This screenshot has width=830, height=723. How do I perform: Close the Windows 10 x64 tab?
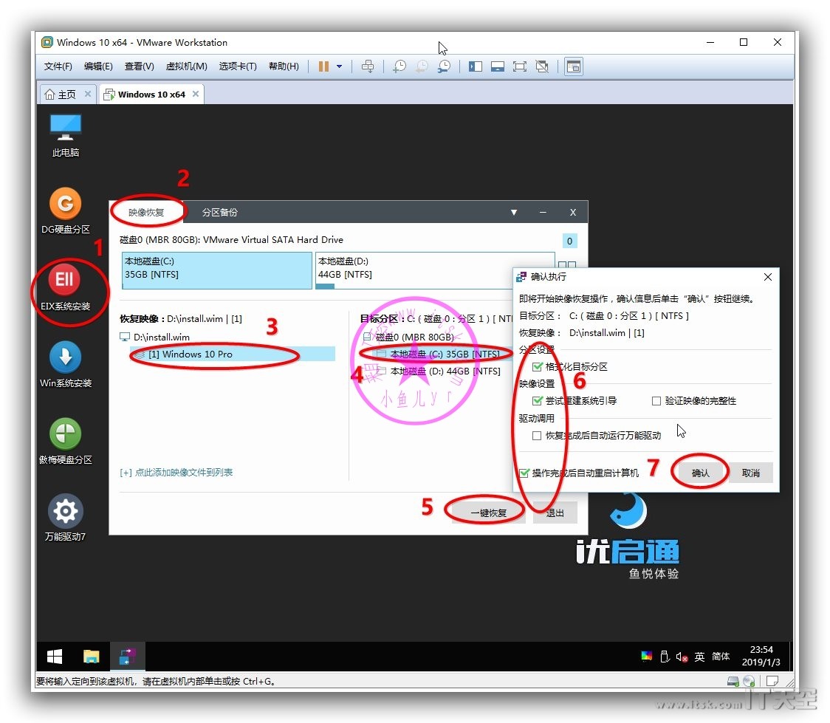[196, 94]
